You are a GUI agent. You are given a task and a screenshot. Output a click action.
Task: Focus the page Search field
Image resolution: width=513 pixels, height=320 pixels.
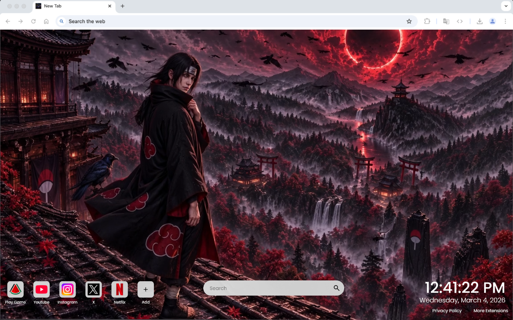coord(274,288)
